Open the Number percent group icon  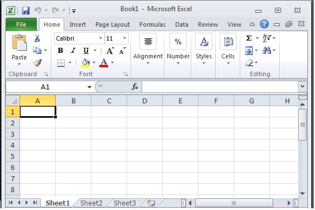point(178,42)
